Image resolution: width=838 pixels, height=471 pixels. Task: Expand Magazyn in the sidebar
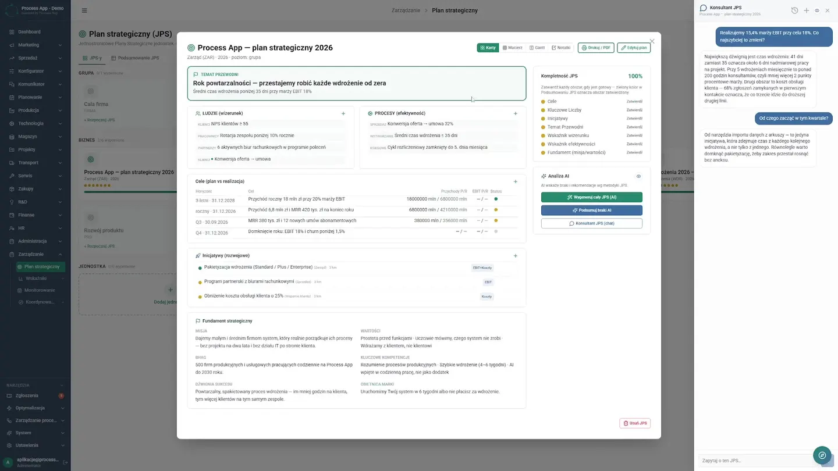35,136
